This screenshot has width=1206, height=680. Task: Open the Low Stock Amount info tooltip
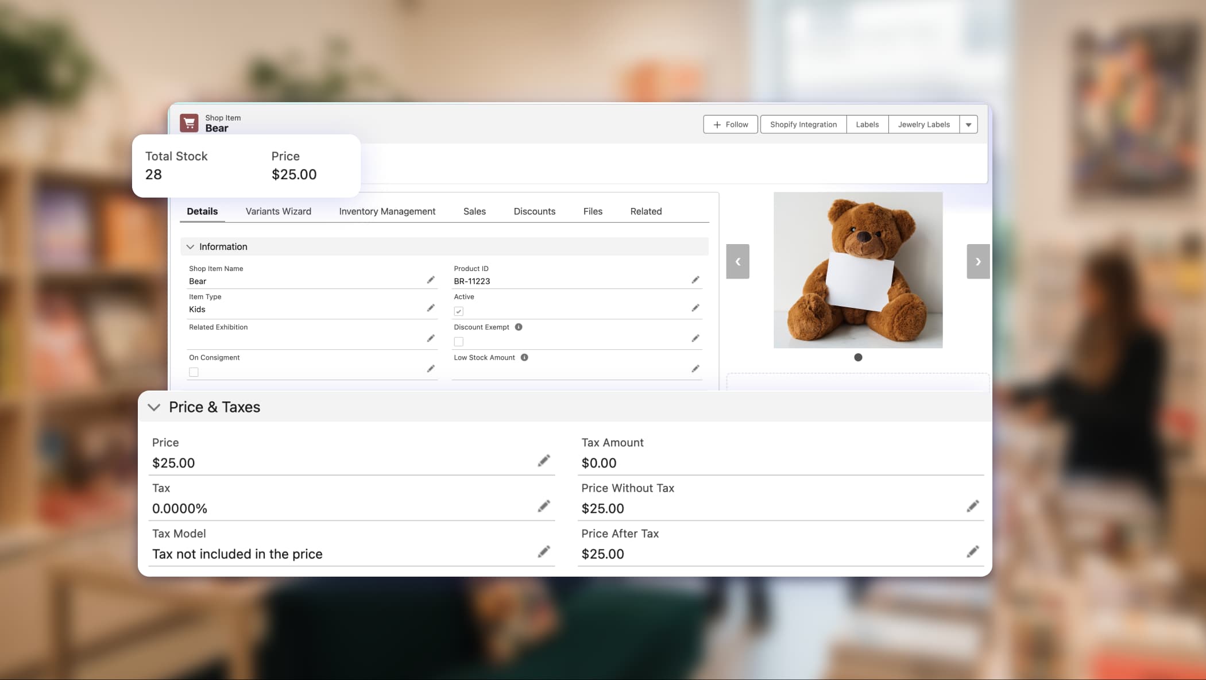523,357
